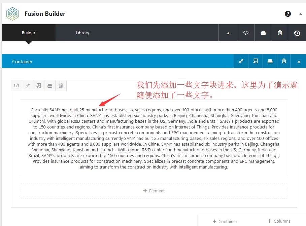Save the Container to the library
Viewport: 306px width, 226px height.
pyautogui.click(x=270, y=61)
